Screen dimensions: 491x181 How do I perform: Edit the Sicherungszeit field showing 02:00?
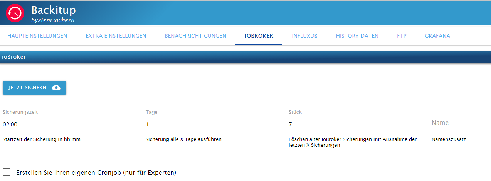coord(69,125)
